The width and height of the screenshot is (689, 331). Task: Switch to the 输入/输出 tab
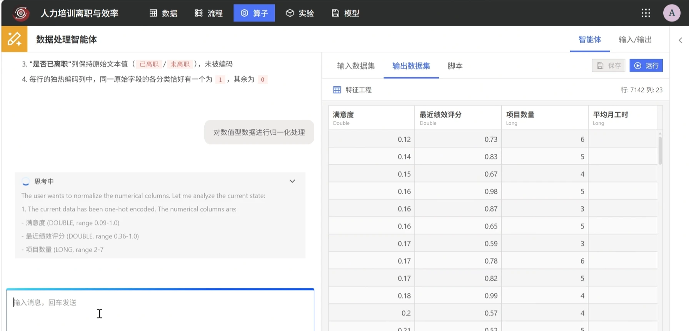point(635,39)
